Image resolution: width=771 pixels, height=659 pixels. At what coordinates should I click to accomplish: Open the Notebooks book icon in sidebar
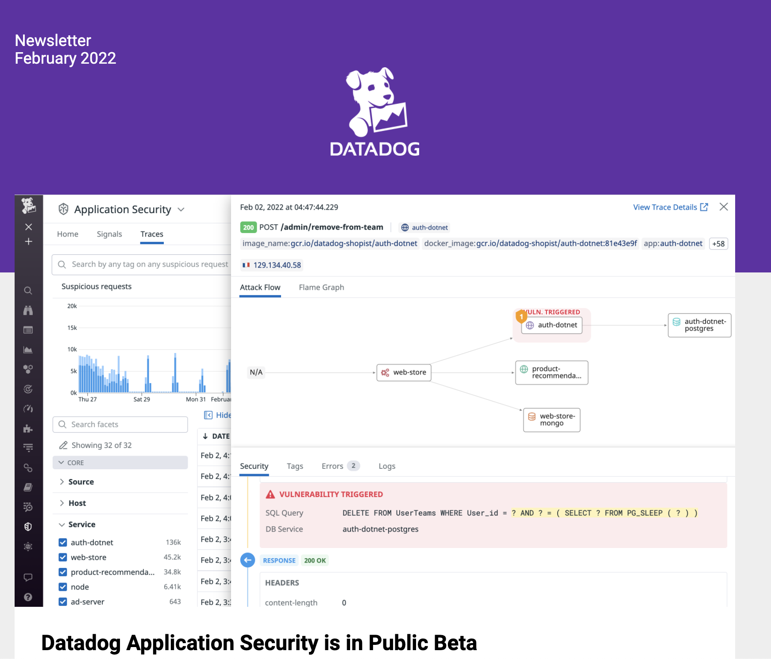coord(28,487)
